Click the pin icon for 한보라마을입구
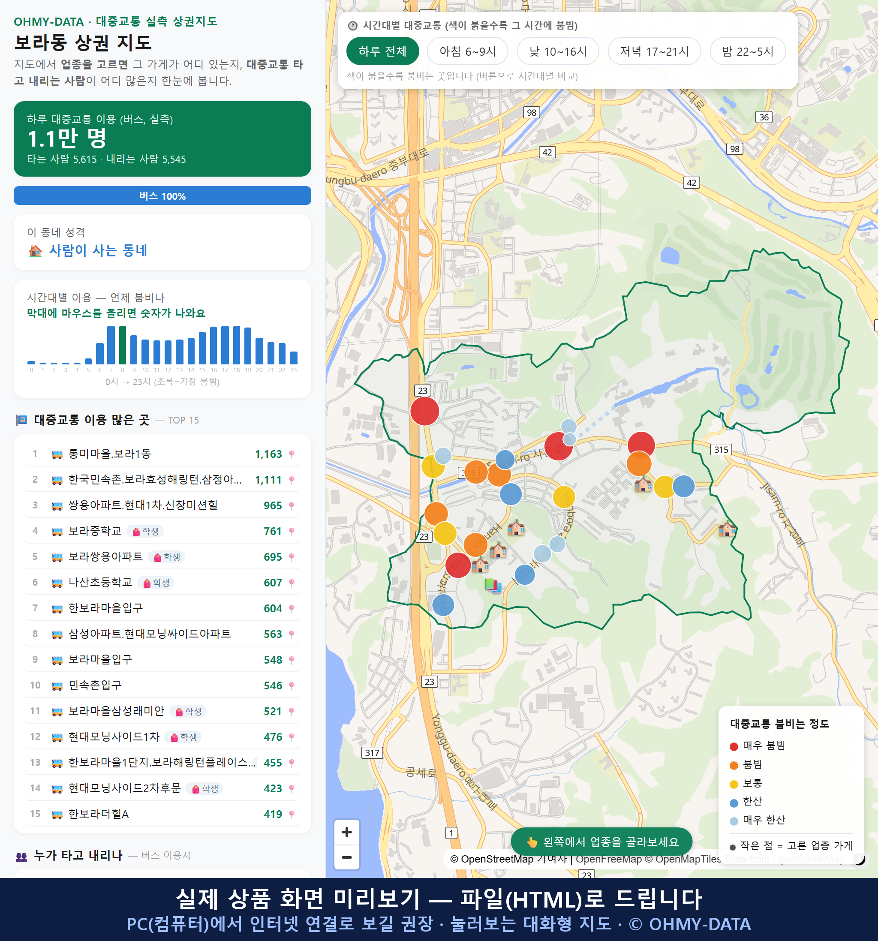 292,608
